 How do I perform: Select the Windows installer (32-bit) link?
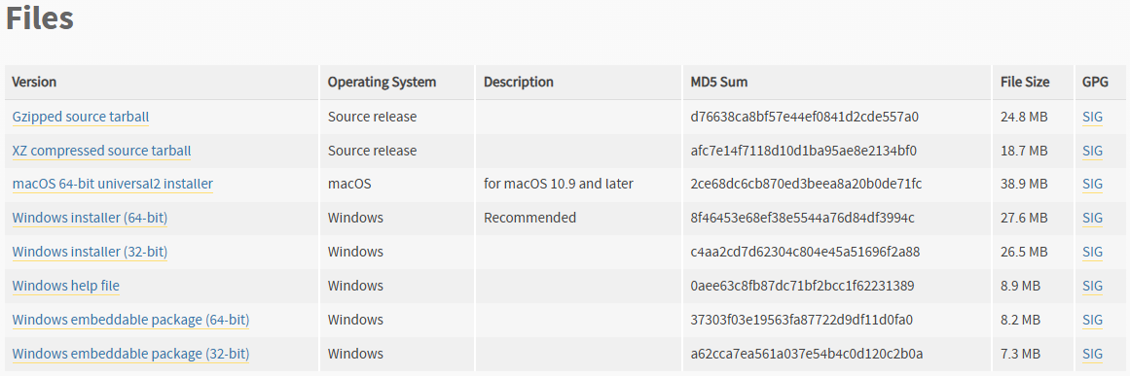pyautogui.click(x=91, y=252)
